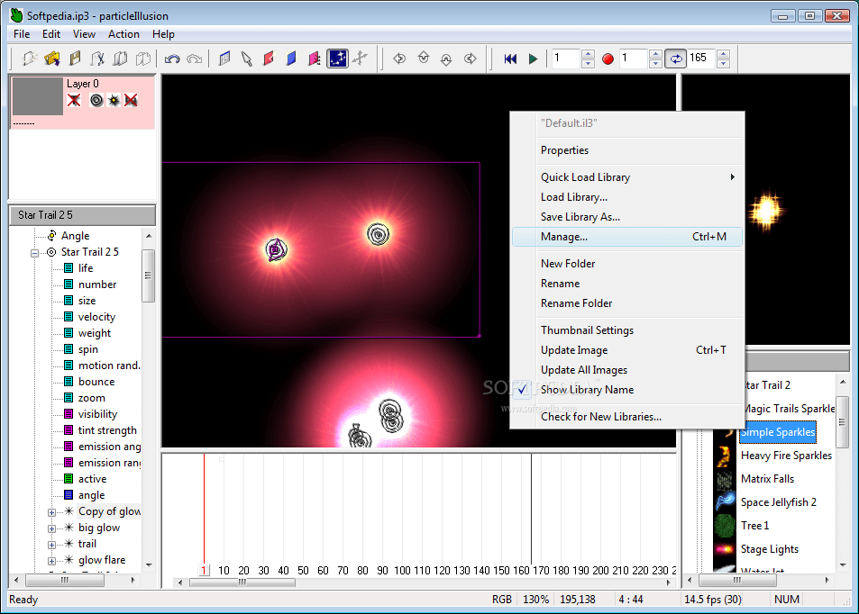859x614 pixels.
Task: Select Heavy Fire Sparkles from the library list
Action: point(787,455)
